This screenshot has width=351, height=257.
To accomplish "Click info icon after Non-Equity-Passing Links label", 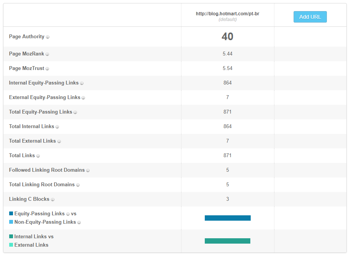I will click(x=79, y=222).
